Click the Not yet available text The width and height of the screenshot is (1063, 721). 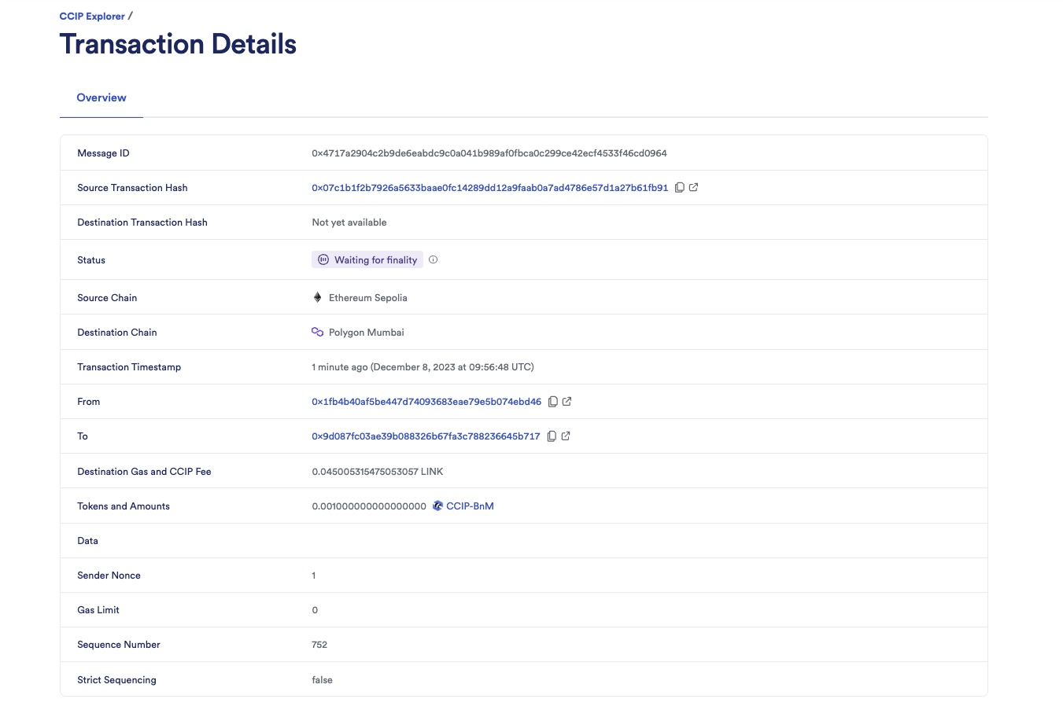tap(349, 223)
